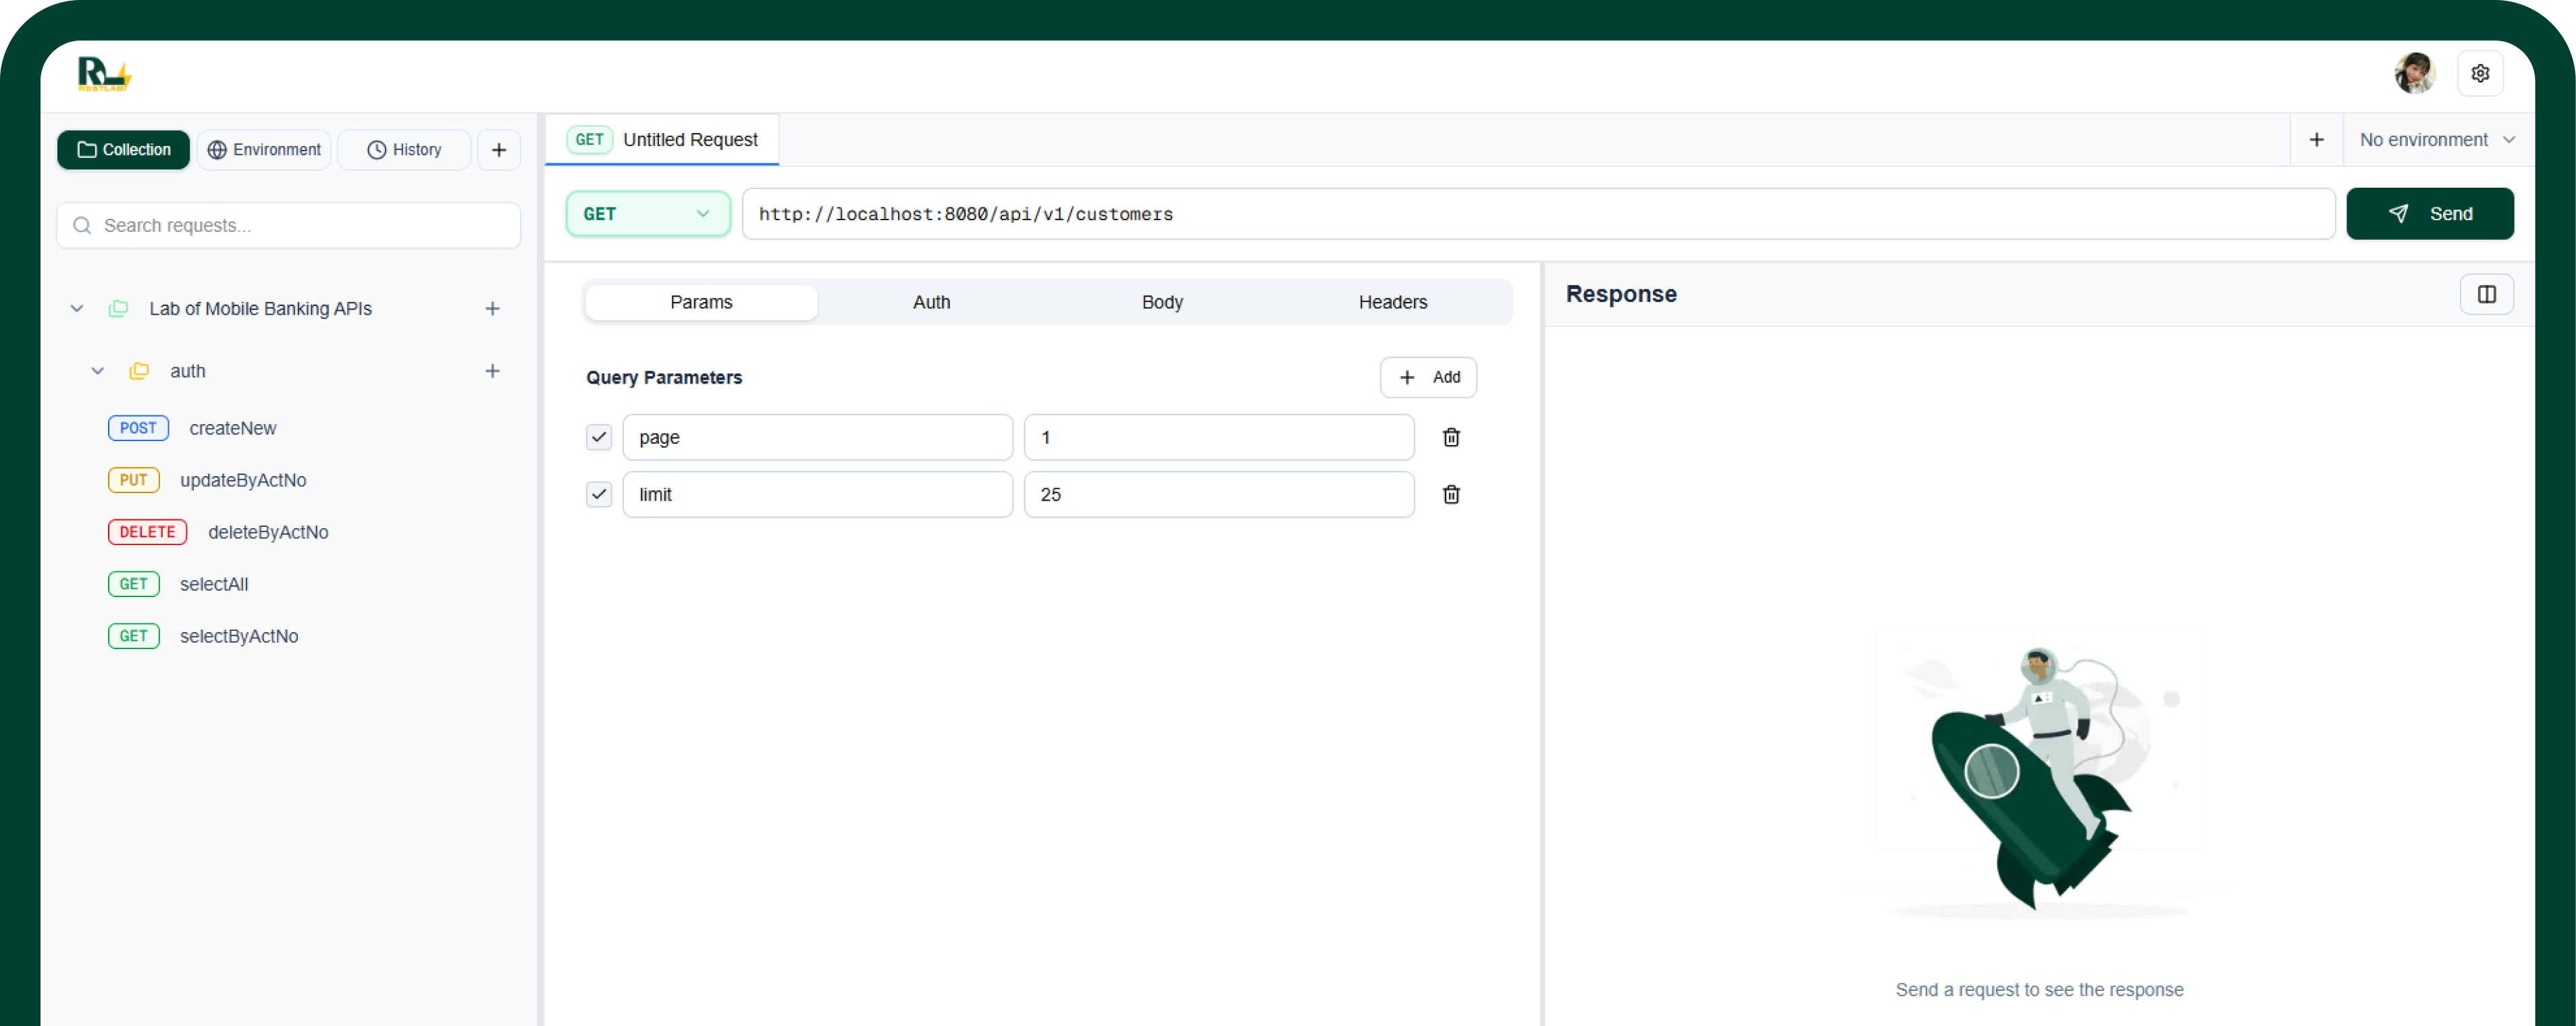Open the selectAll request

click(x=214, y=584)
